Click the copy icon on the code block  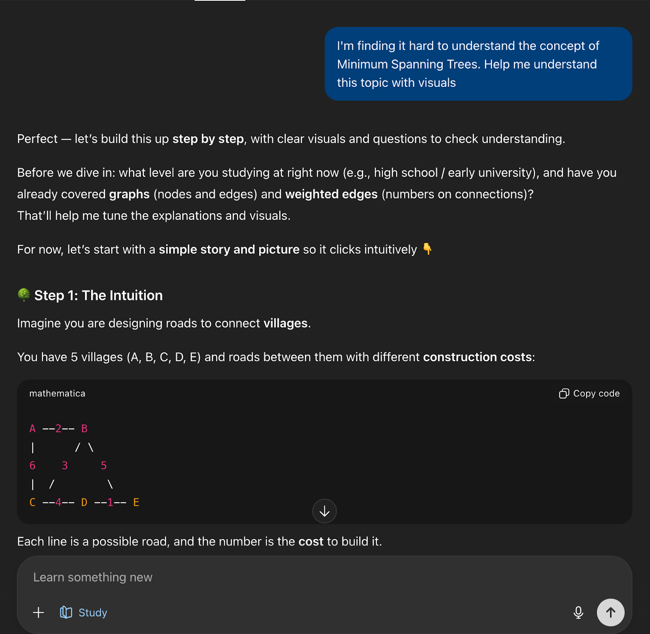click(x=563, y=393)
